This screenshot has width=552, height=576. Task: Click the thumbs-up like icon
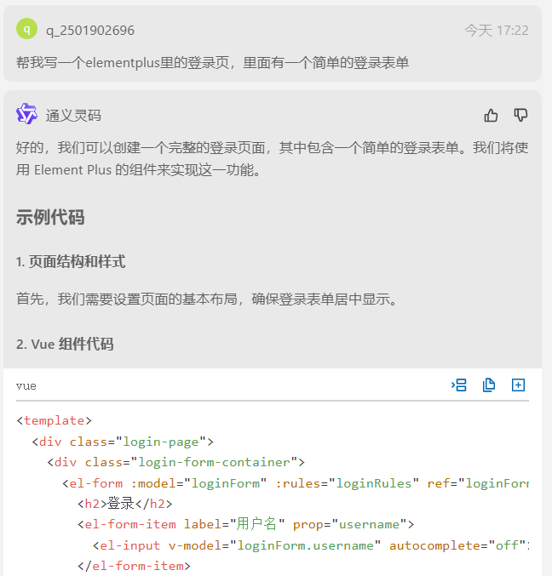point(491,116)
